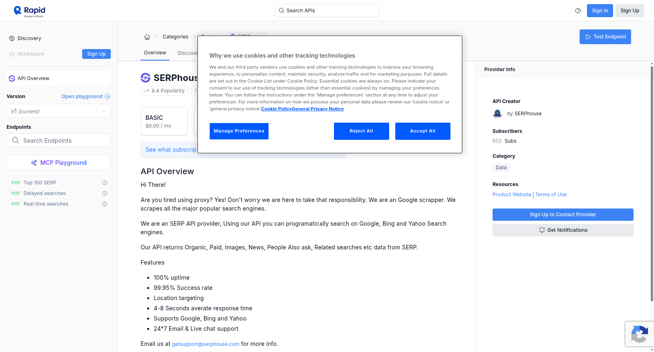Click the page vertical scrollbar
This screenshot has width=654, height=352.
click(x=652, y=184)
